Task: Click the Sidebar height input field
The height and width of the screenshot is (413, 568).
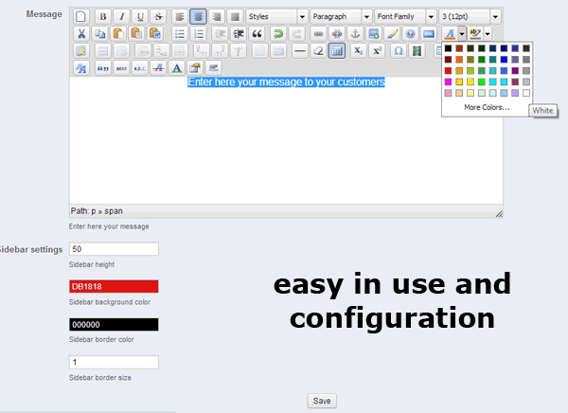Action: click(x=114, y=249)
